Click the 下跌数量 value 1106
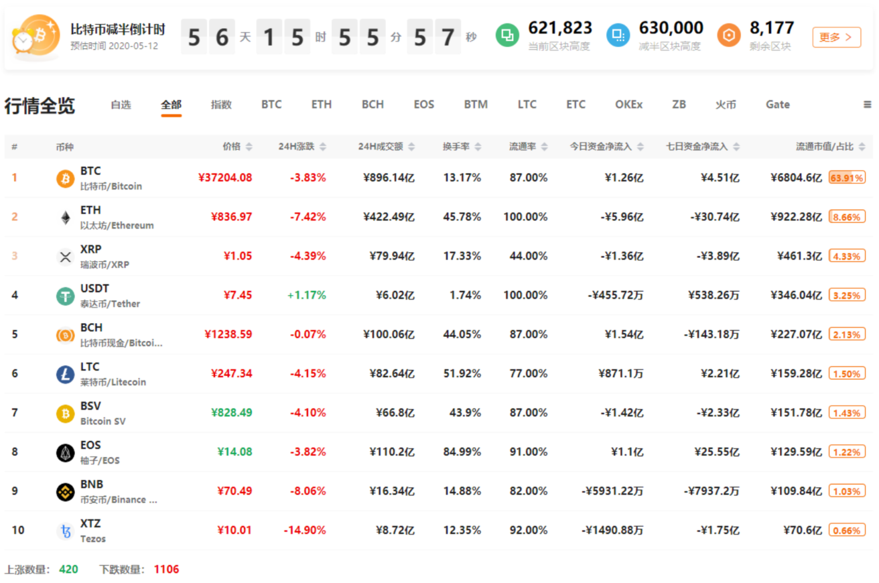The width and height of the screenshot is (879, 583). click(166, 570)
